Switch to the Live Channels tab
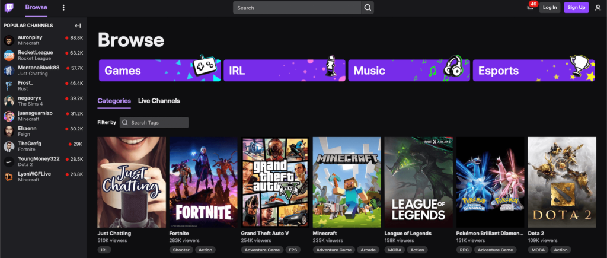 point(159,101)
